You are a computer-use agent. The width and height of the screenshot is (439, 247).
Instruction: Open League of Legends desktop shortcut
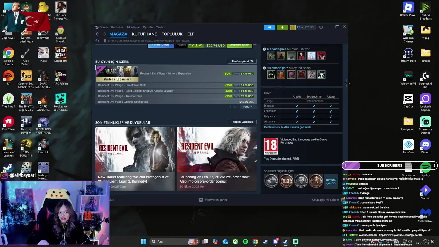[9, 149]
